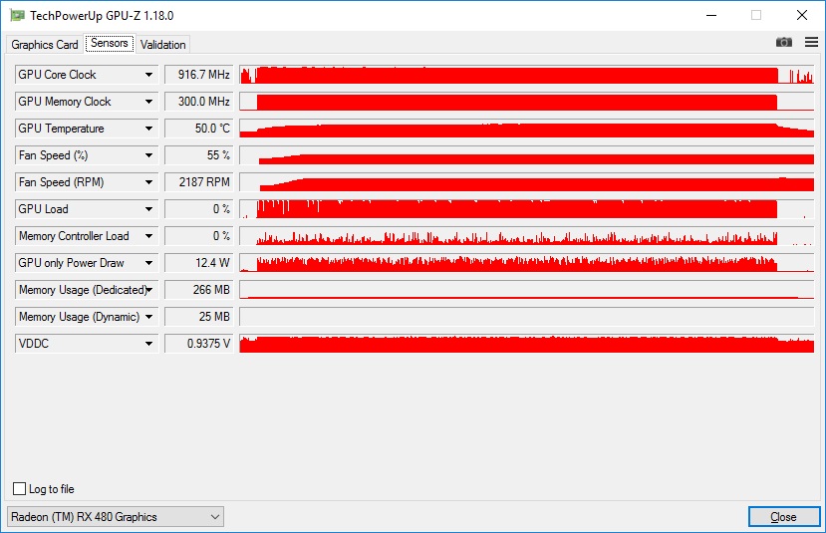
Task: Minimize the GPU-Z window
Action: point(711,15)
